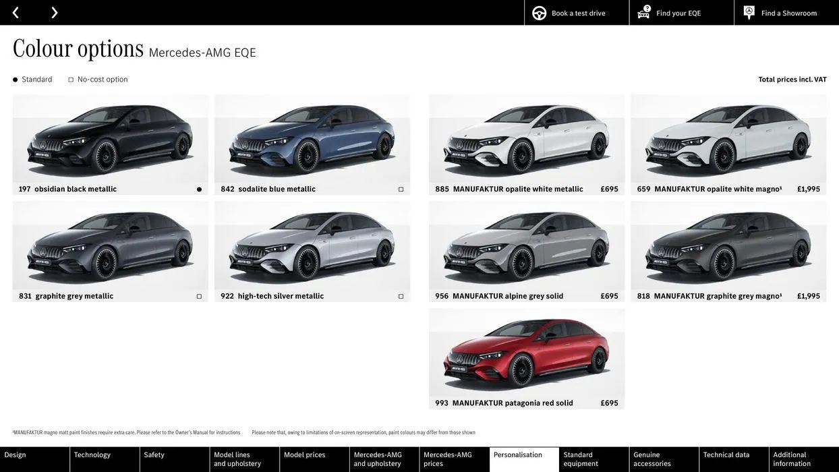Click the Find your EQE car icon

[644, 12]
